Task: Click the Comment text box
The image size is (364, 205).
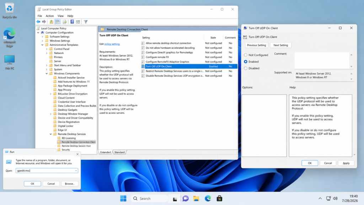Action: point(322,61)
